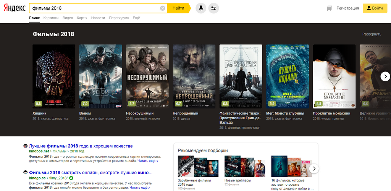Click the Найти search button

point(179,8)
